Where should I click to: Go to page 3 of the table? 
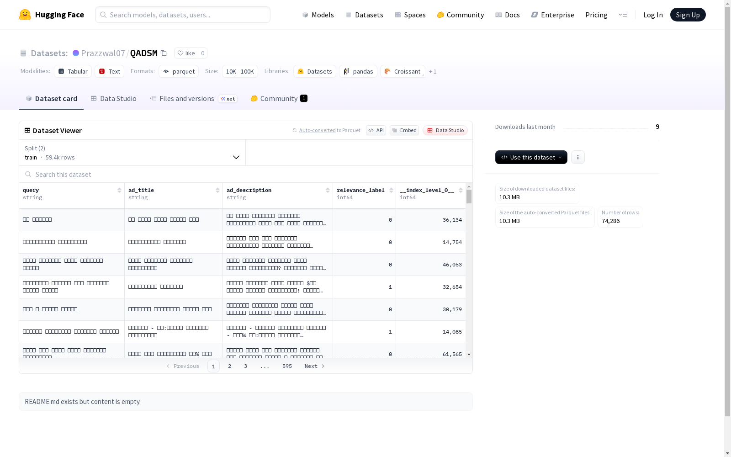pos(245,366)
